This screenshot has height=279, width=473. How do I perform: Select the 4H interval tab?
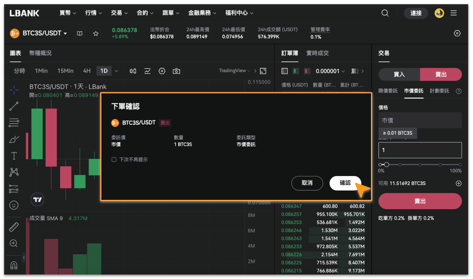click(87, 71)
